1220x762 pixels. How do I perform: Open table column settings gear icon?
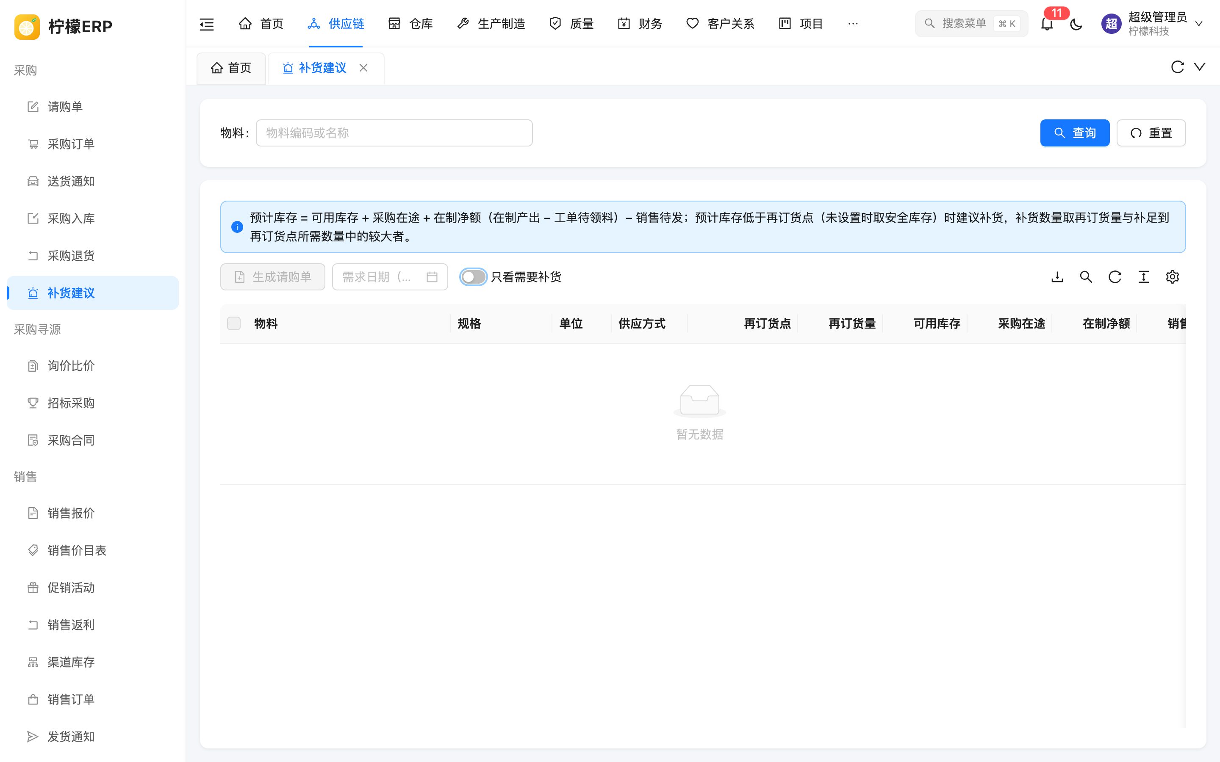(x=1172, y=277)
